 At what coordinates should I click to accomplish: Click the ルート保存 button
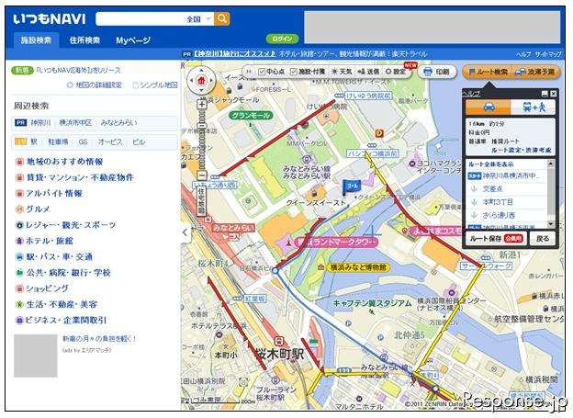pyautogui.click(x=496, y=239)
